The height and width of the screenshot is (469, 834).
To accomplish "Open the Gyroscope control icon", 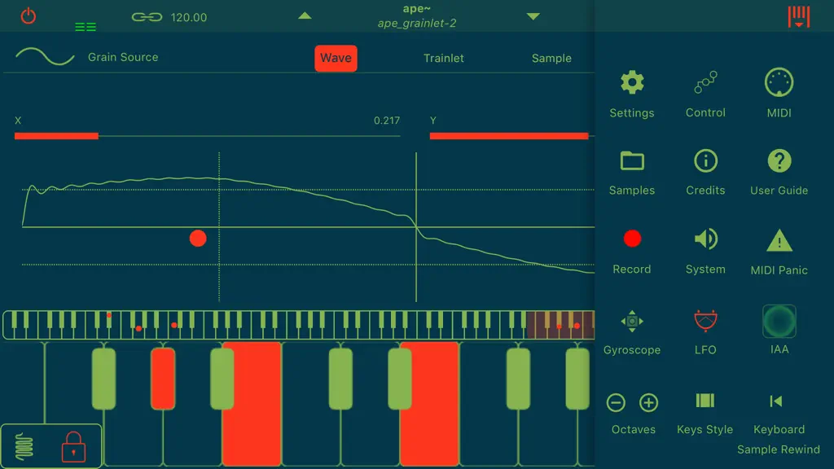I will point(632,322).
